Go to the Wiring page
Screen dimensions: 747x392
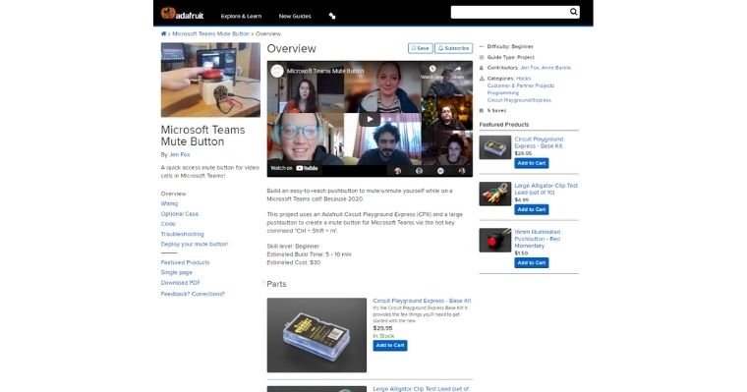point(169,203)
